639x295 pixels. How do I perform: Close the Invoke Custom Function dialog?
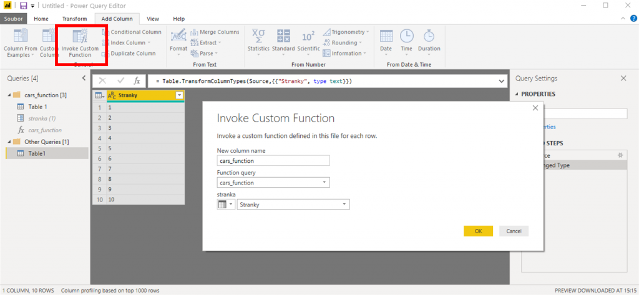pos(535,108)
